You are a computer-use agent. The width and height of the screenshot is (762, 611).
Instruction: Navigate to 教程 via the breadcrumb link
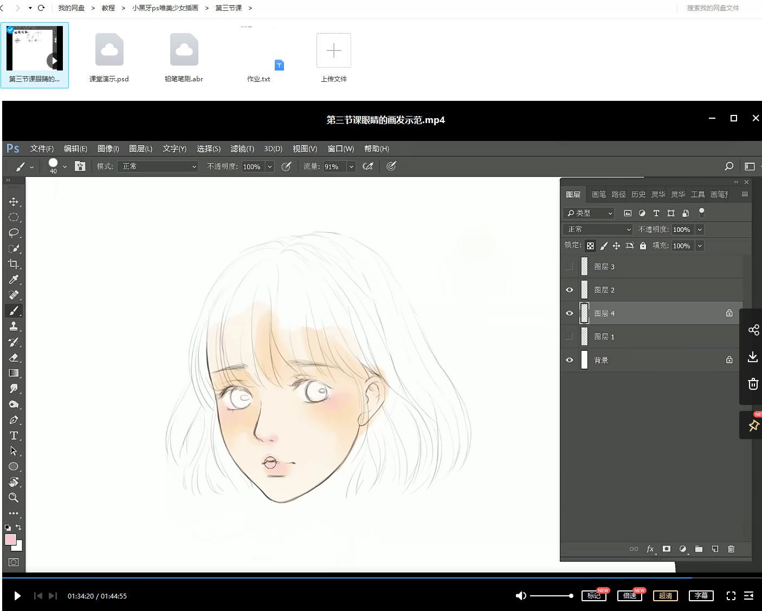pyautogui.click(x=107, y=8)
